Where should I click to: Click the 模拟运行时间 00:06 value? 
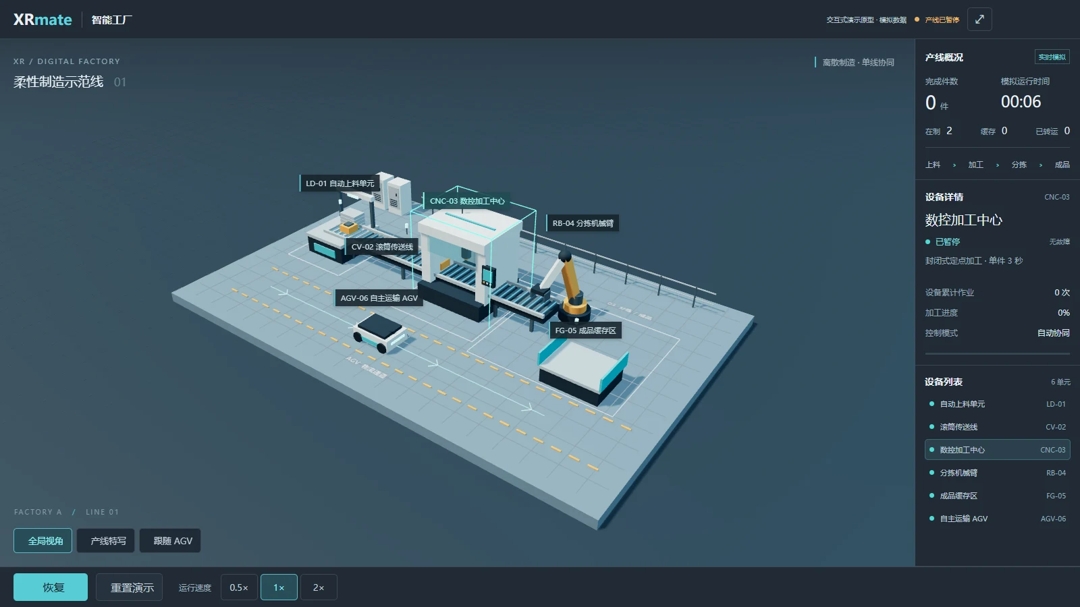pyautogui.click(x=1021, y=102)
